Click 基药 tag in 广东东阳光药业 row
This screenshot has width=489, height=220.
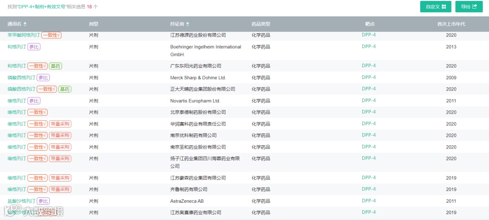point(56,66)
